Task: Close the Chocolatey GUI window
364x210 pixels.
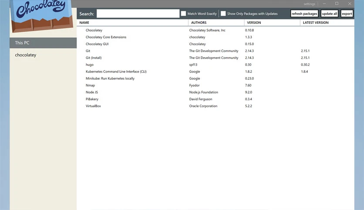Action: 350,4
